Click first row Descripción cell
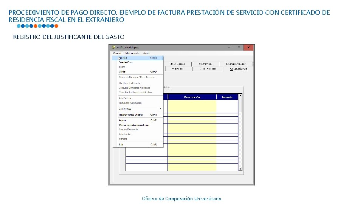 (x=192, y=107)
